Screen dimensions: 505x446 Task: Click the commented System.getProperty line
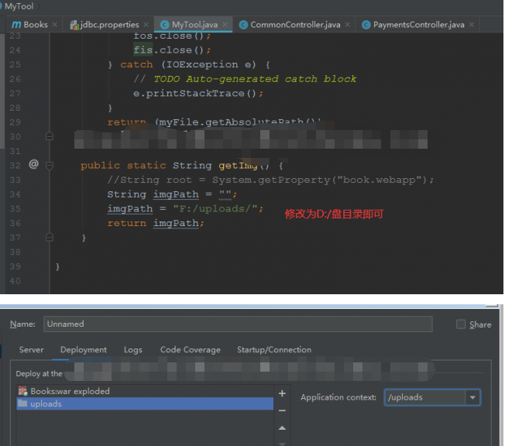[x=270, y=180]
